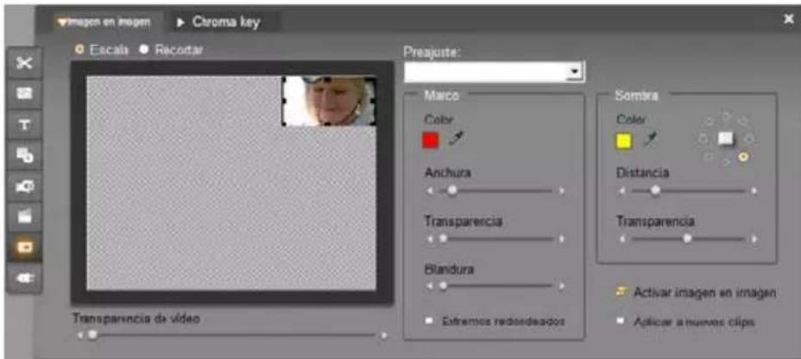Select the overlay video thumbnail in preview

[330, 101]
